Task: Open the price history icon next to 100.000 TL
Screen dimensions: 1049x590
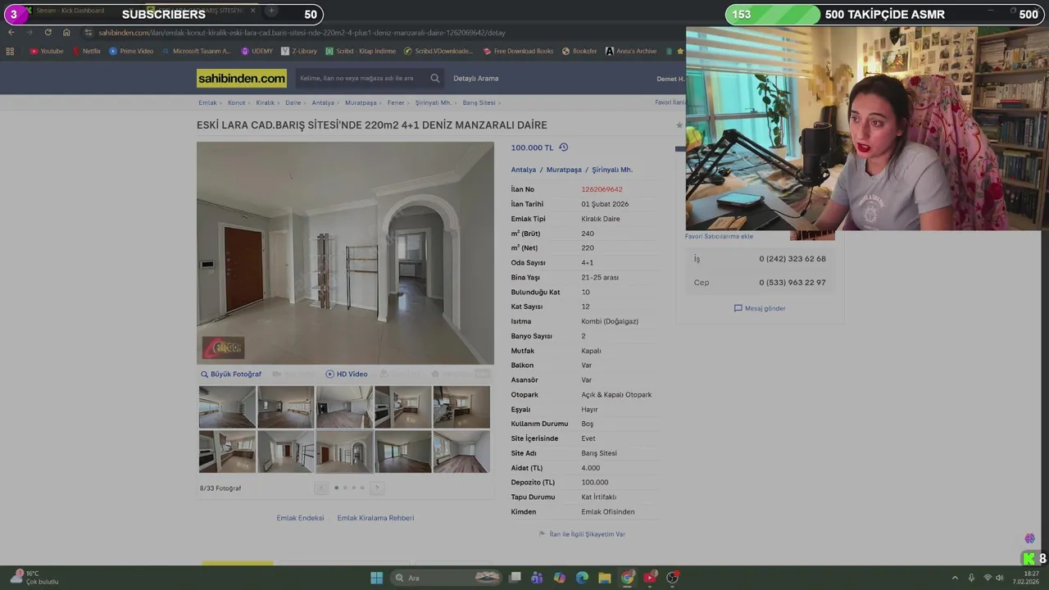Action: click(x=563, y=147)
